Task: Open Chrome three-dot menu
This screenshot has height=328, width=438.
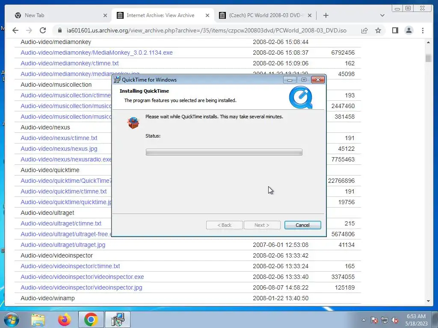Action: pyautogui.click(x=423, y=30)
